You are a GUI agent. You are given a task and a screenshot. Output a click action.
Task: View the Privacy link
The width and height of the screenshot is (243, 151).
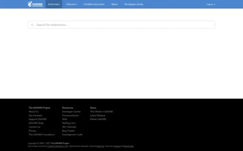[x=32, y=130]
